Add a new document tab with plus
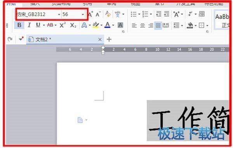Image resolution: width=233 pixels, height=148 pixels. (x=109, y=39)
